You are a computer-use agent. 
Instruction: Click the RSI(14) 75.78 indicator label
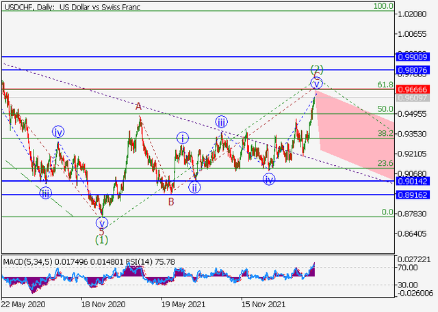(151, 262)
